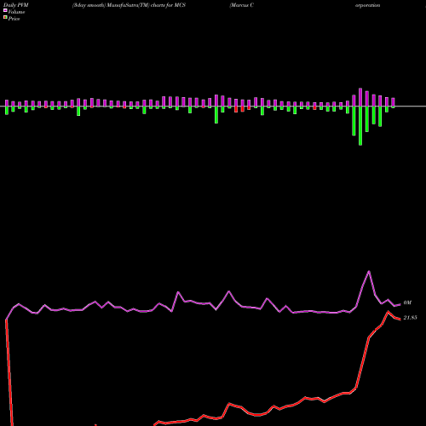Click the 'Price' legend label
Screen dimensions: 426x426
coord(14,19)
